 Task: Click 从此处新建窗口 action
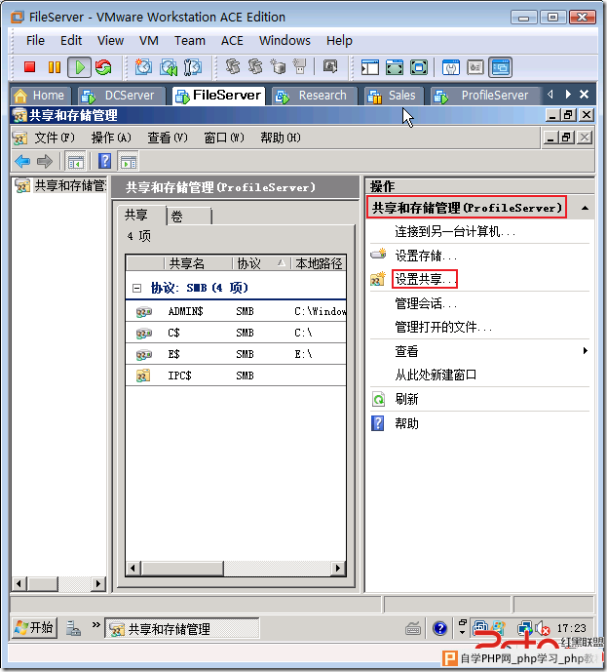pos(436,375)
